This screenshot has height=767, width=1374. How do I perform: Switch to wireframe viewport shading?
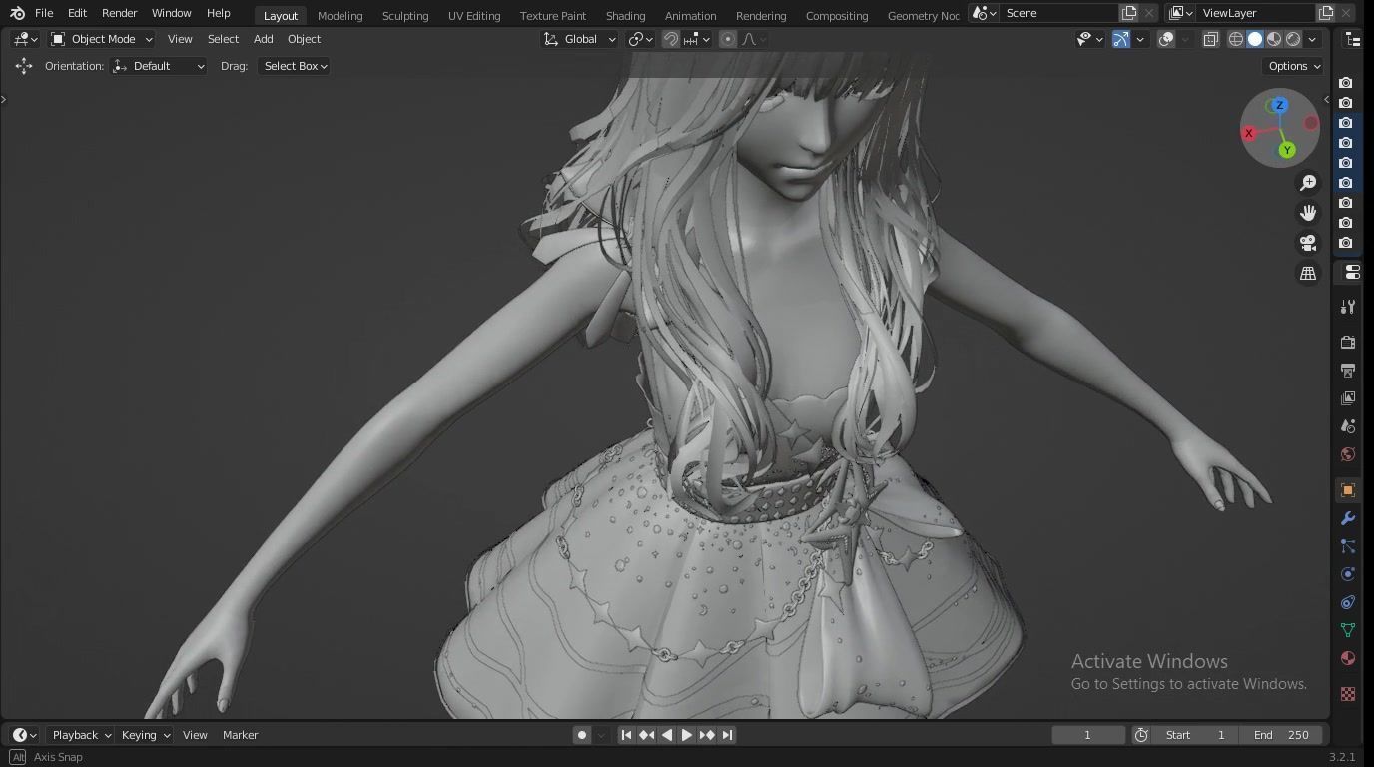click(1236, 39)
